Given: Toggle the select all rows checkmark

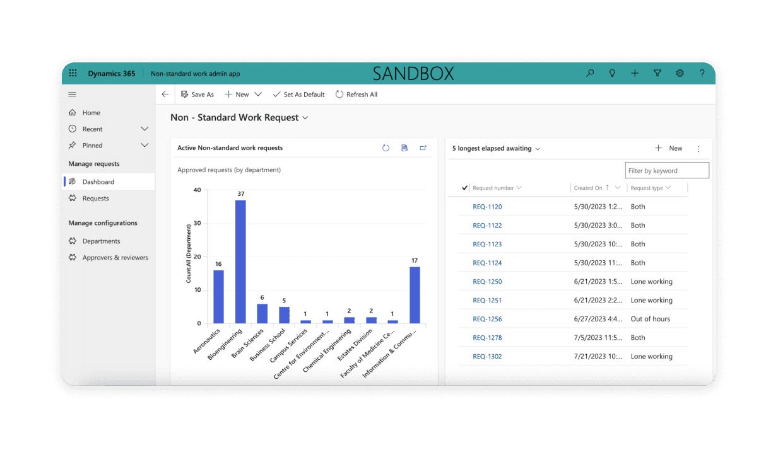Looking at the screenshot, I should (x=465, y=188).
